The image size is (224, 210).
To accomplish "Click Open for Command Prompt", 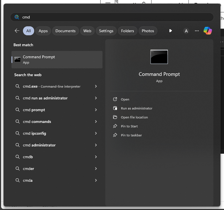I will pyautogui.click(x=125, y=99).
